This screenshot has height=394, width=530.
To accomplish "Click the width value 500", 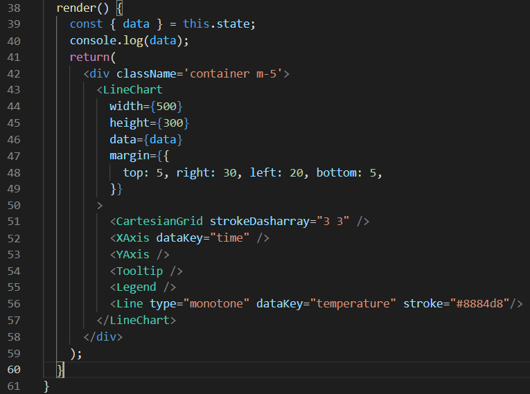I will coord(166,107).
